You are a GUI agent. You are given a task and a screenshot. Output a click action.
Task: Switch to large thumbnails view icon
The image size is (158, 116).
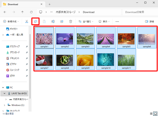pyautogui.click(x=155, y=113)
